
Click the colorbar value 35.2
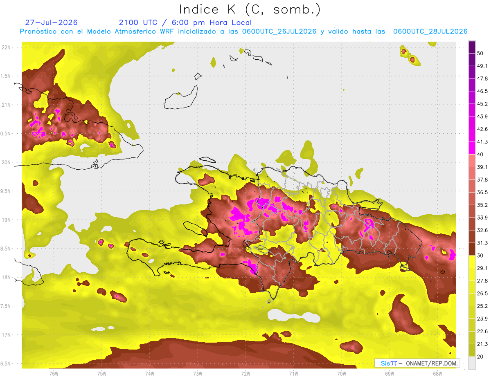click(482, 205)
